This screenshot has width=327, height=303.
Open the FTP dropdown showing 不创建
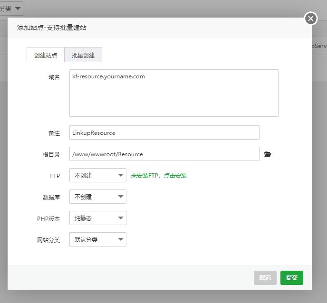click(x=98, y=175)
